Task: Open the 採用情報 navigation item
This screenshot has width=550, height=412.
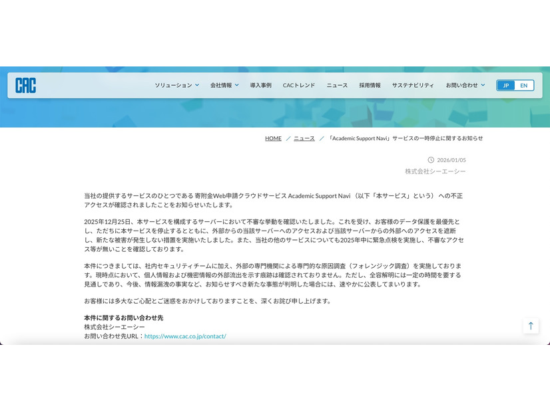Action: 370,85
